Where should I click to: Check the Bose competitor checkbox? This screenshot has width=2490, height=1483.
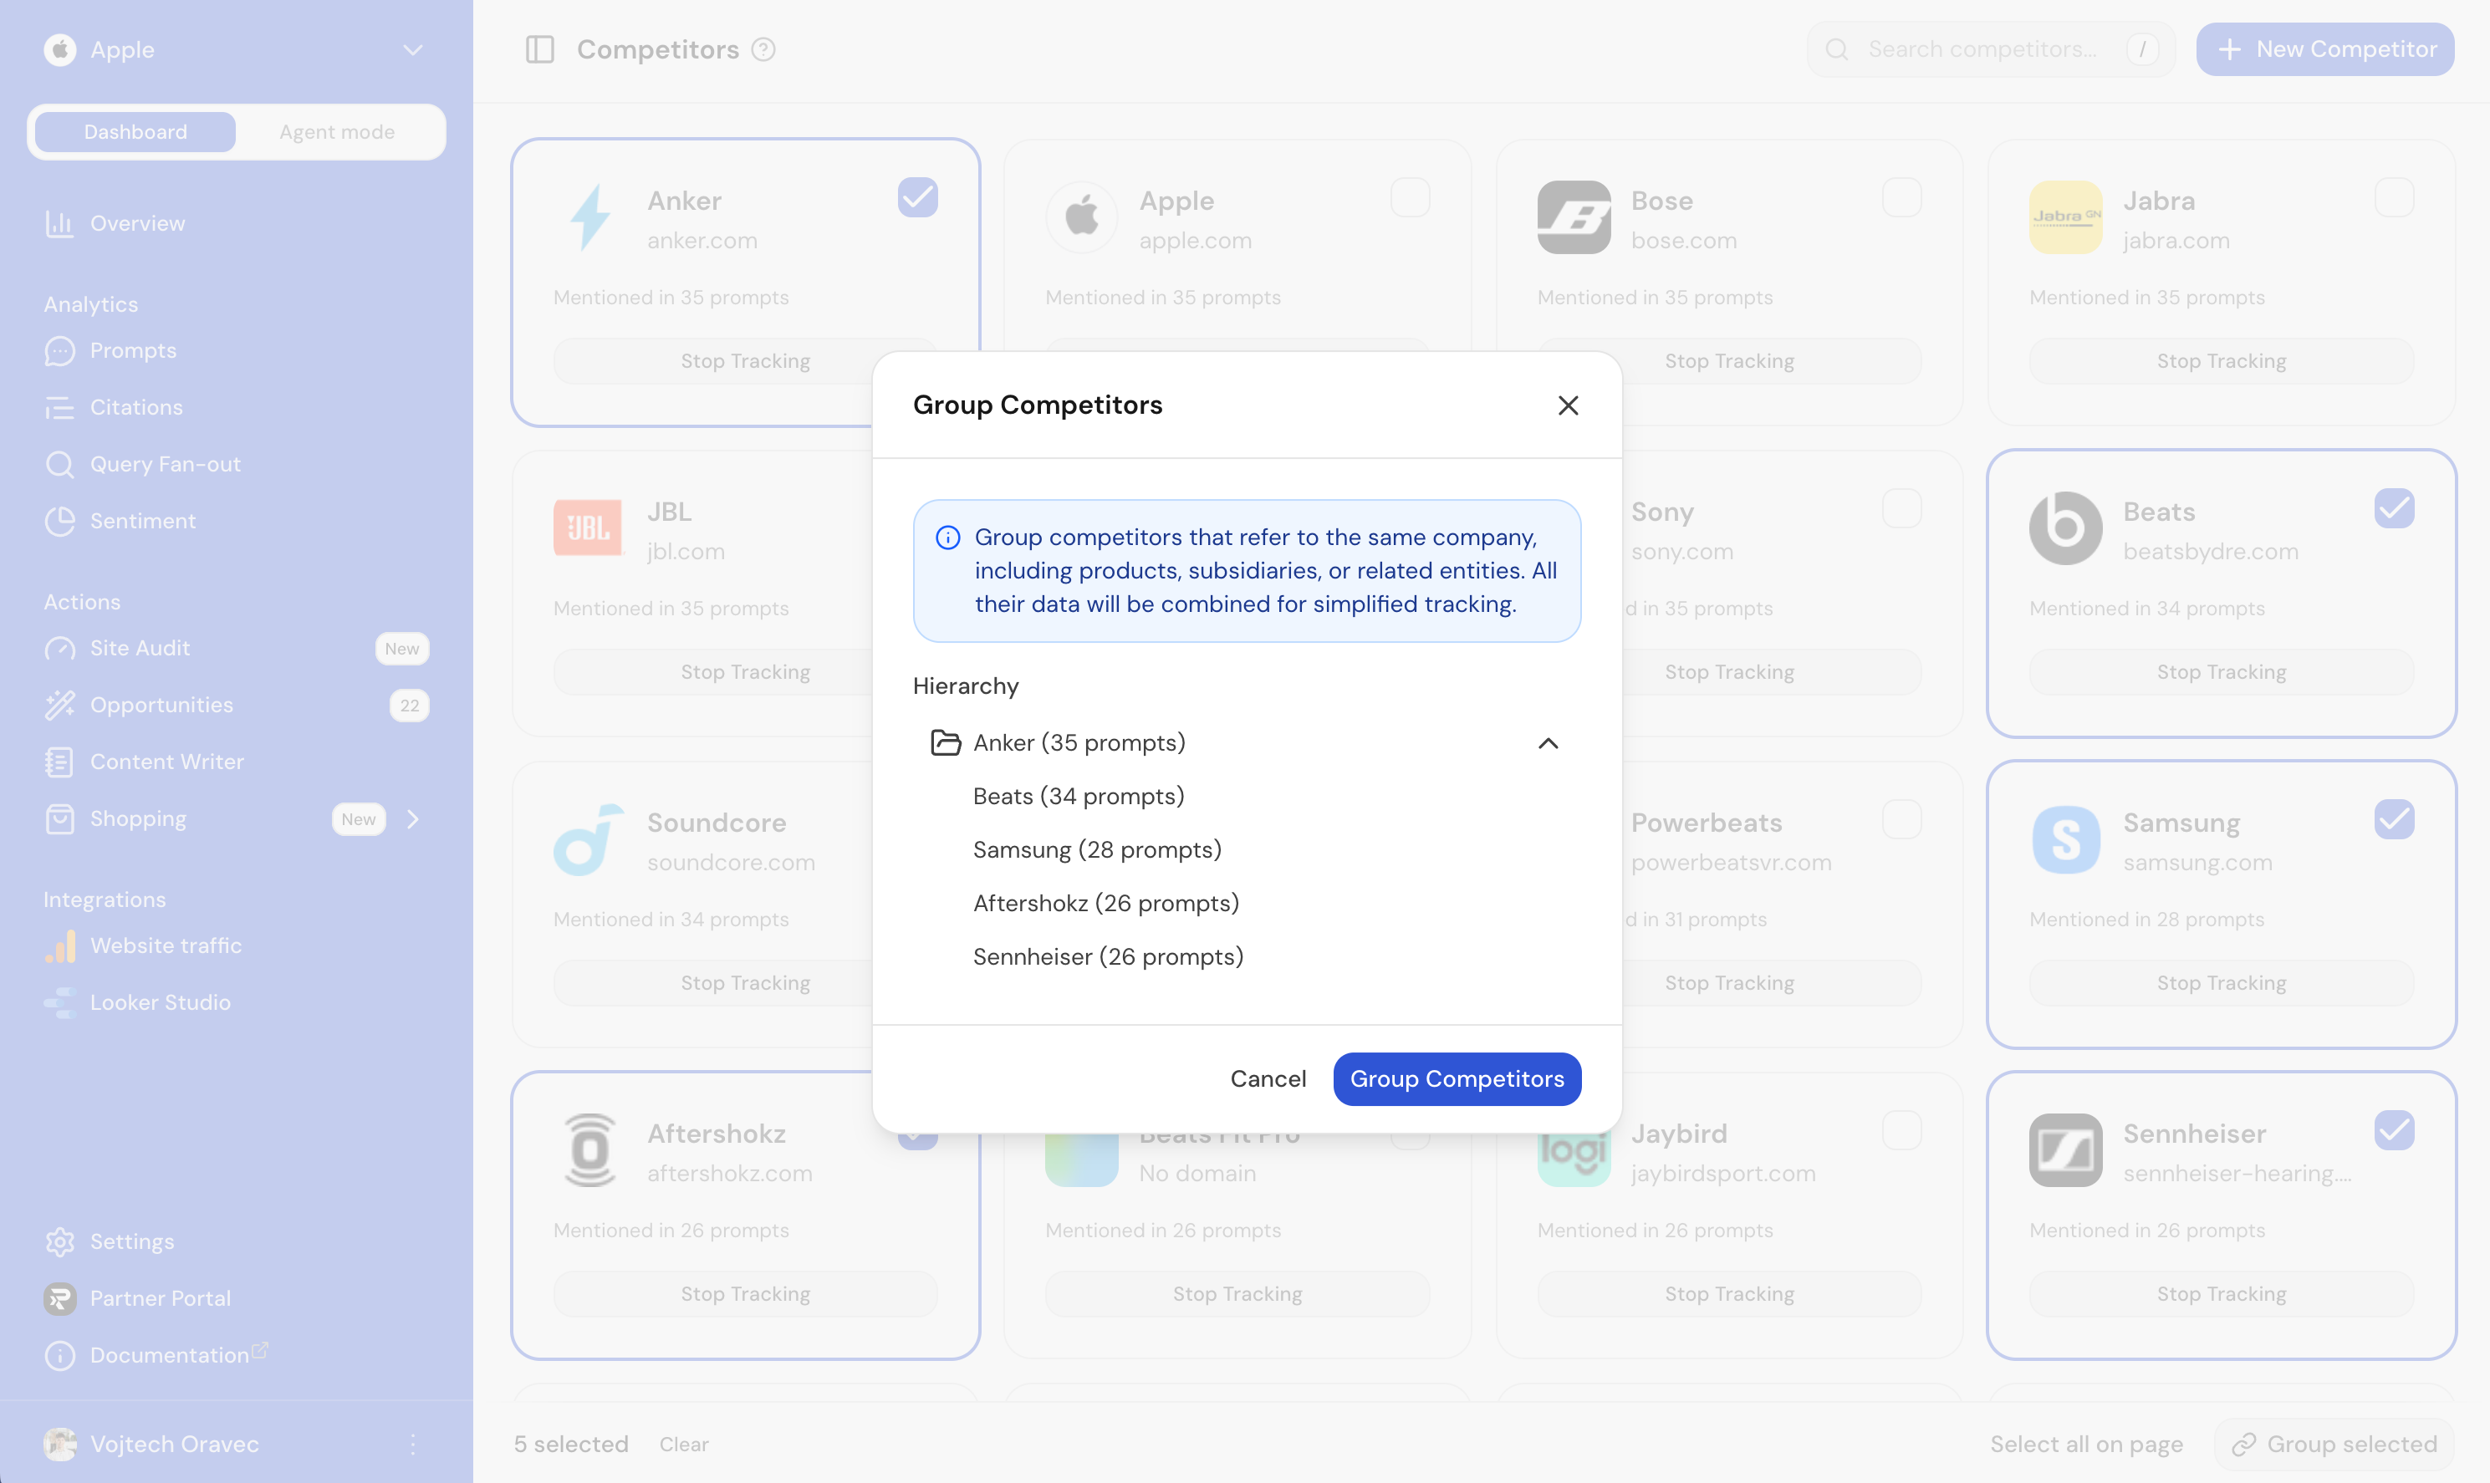coord(1901,198)
